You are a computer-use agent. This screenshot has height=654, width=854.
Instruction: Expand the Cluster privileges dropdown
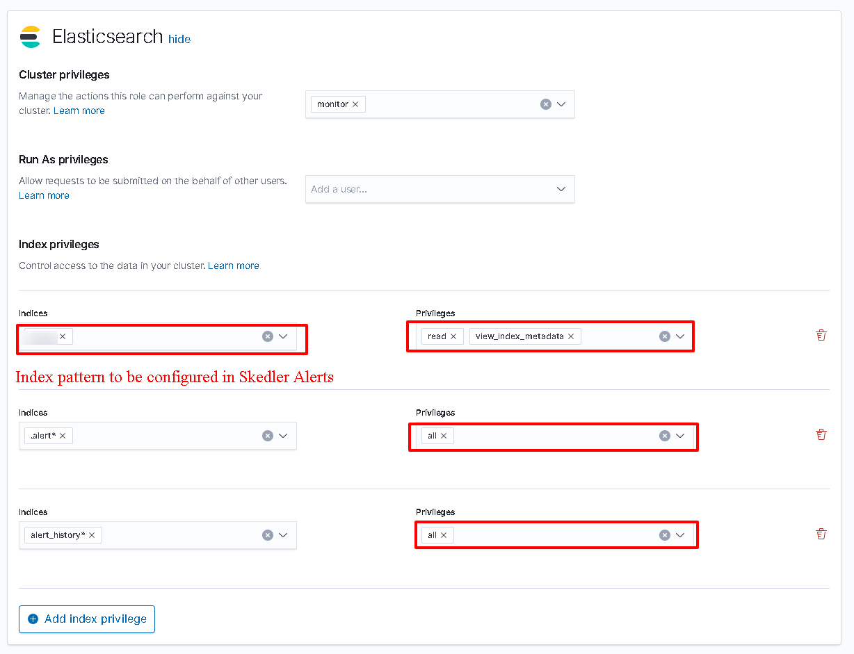pyautogui.click(x=561, y=104)
